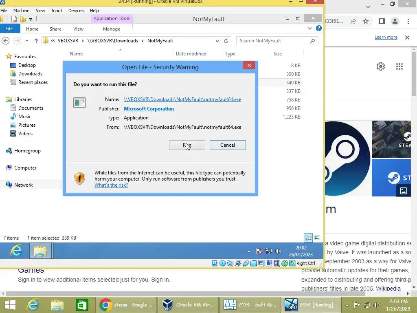Click the VirtualBox mouse integration icon
Viewport: 417px width, 313px height.
284,263
